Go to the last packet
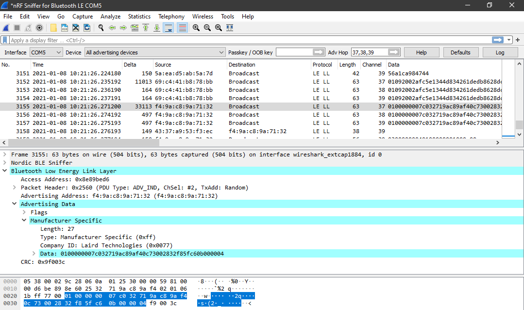The image size is (524, 310). coord(157,28)
